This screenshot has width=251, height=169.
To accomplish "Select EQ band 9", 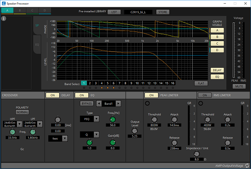I will 131,83.
